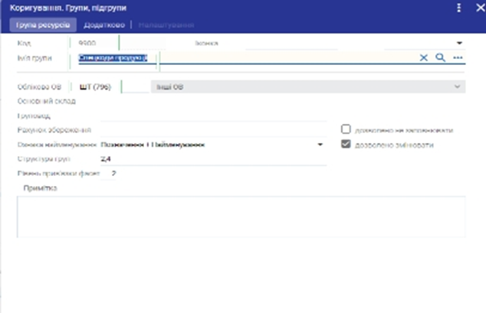Click the search magnifier icon in Ім'я групи
Image resolution: width=486 pixels, height=313 pixels.
(441, 57)
